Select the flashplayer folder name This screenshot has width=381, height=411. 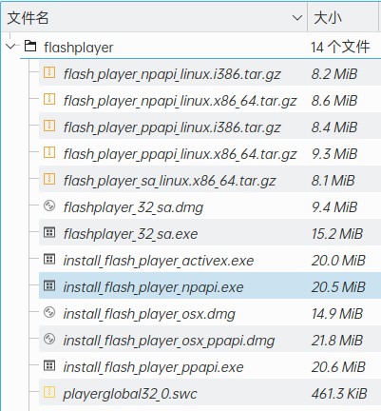pyautogui.click(x=79, y=48)
